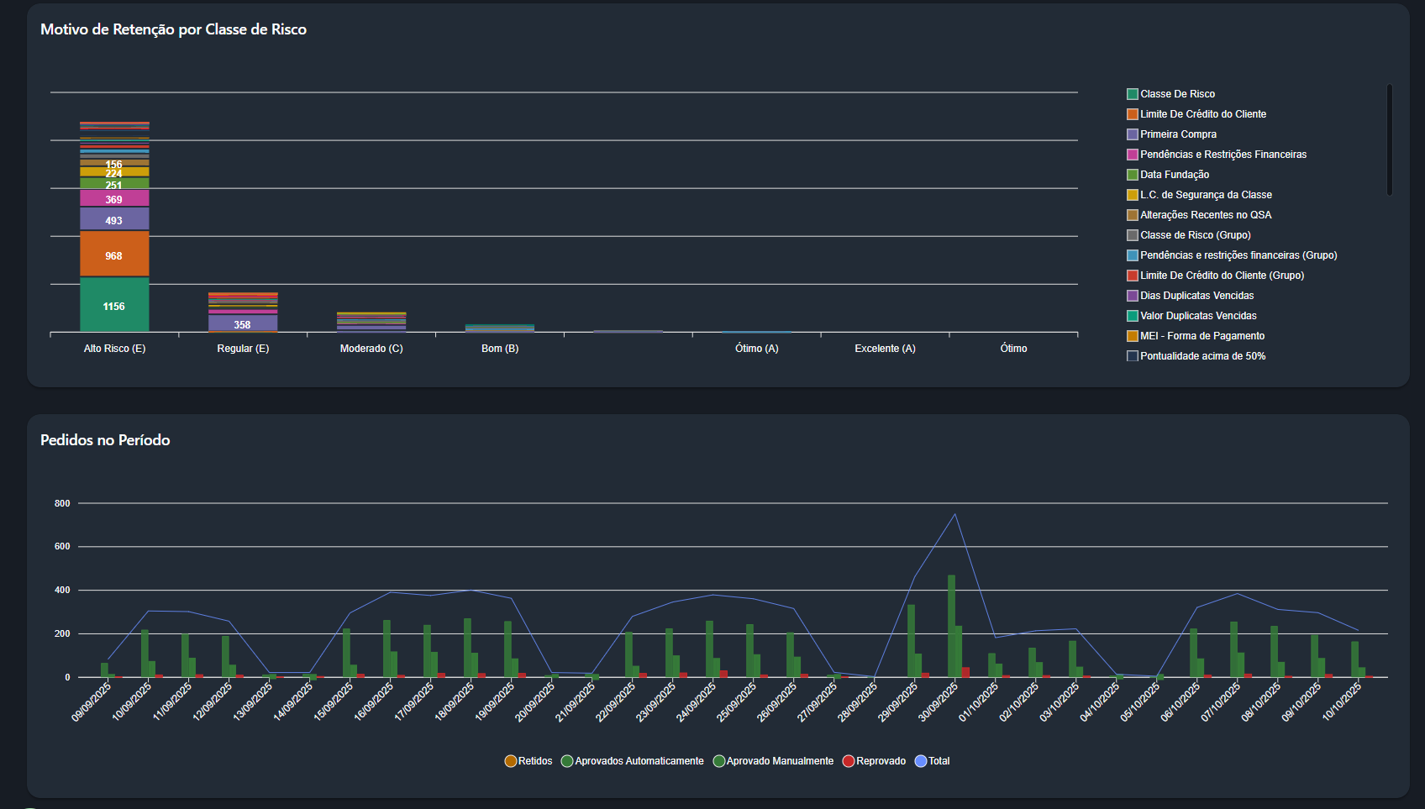The width and height of the screenshot is (1425, 809).
Task: Click Pendências e Restrições Financeiras legend item
Action: [x=1132, y=155]
